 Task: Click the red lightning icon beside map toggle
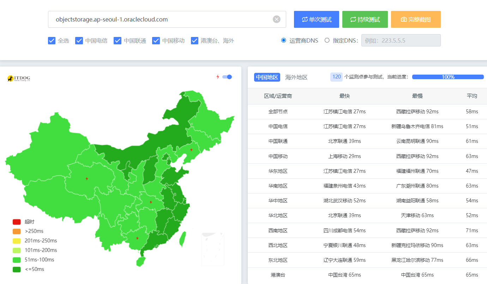tap(218, 77)
